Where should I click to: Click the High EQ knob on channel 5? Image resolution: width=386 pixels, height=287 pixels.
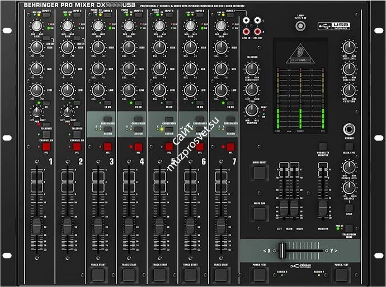point(160,47)
